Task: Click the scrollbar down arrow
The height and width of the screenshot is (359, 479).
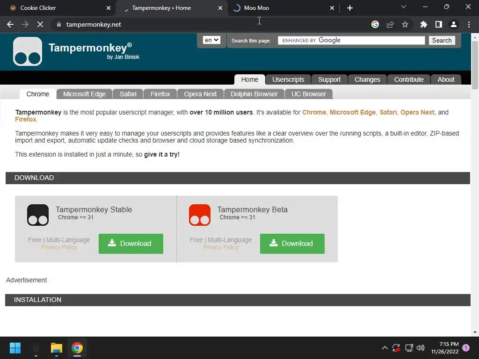Action: 475,332
